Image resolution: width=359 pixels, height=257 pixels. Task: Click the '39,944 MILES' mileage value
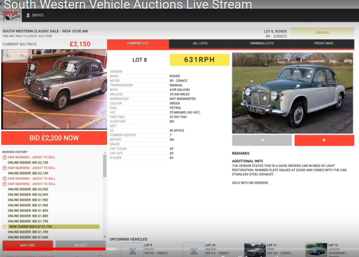(179, 95)
